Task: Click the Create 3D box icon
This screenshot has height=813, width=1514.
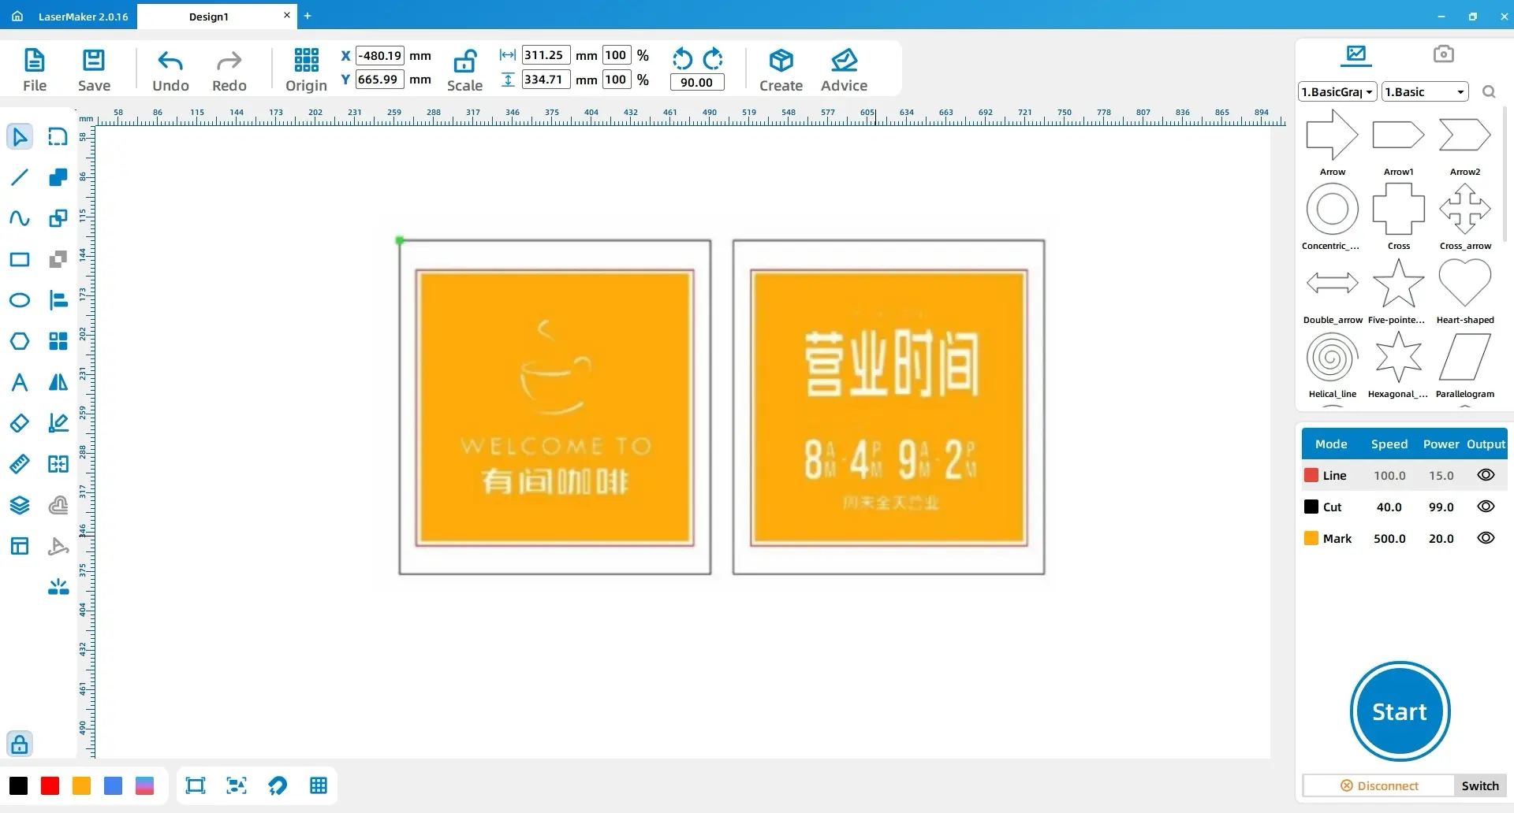Action: (x=781, y=69)
